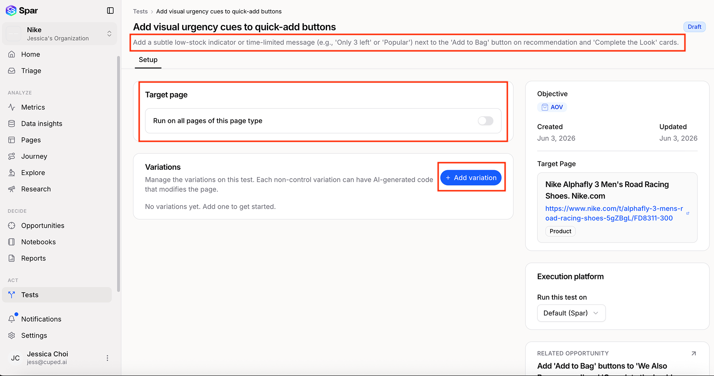Open the Default (Spar) platform dropdown
This screenshot has height=376, width=714.
click(571, 313)
